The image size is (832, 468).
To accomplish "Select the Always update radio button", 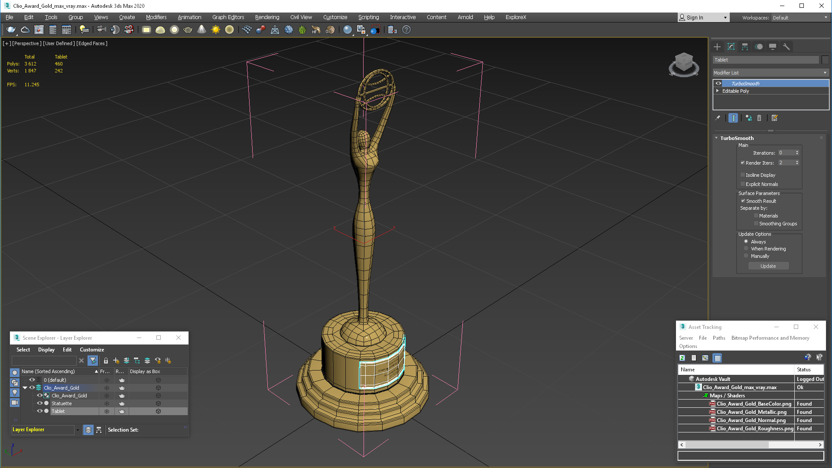I will coord(746,241).
